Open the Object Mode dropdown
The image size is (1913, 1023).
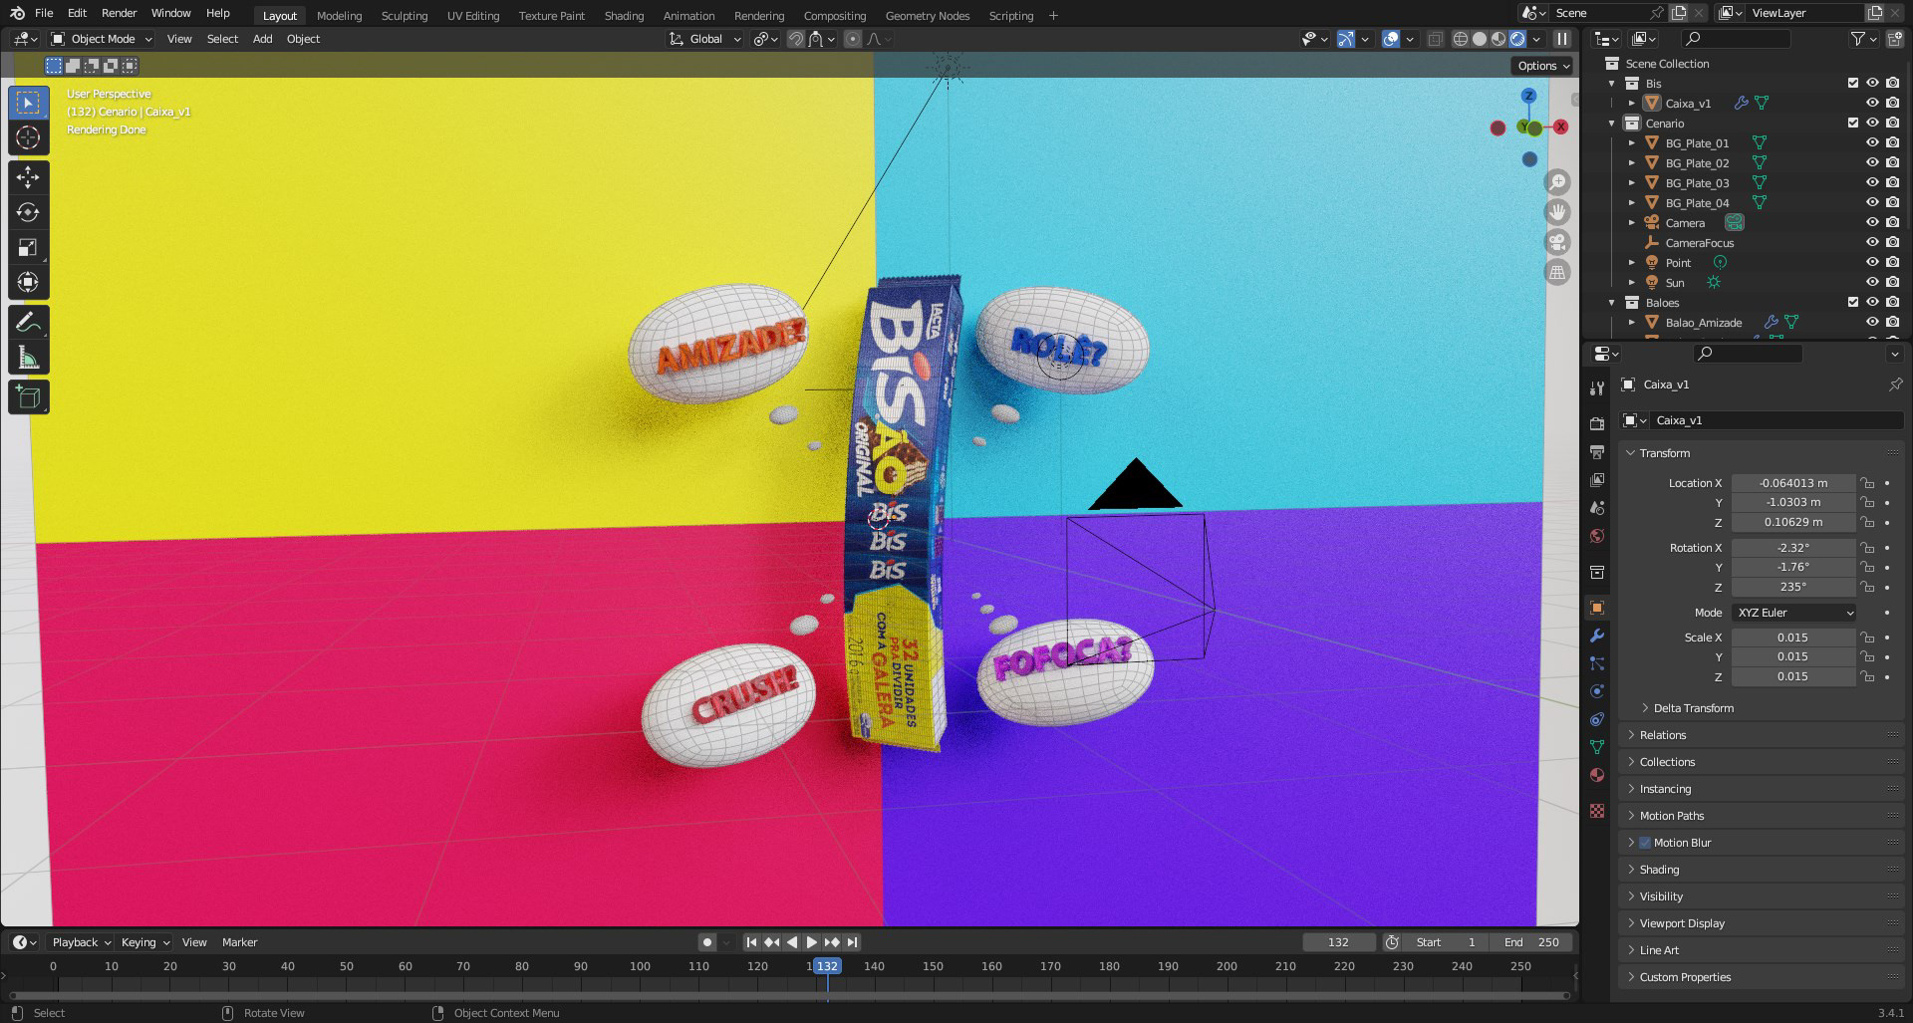click(x=102, y=39)
